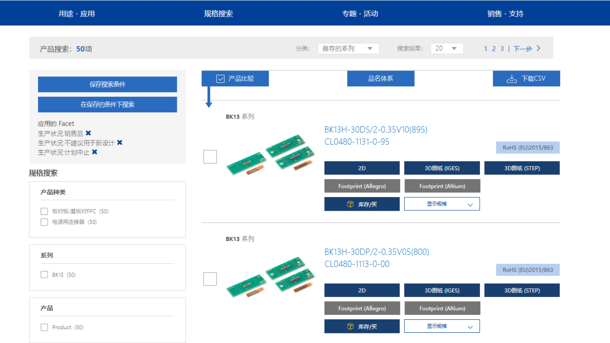Check the 板对板/基板对FPC category checkbox
610x343 pixels.
click(x=44, y=211)
